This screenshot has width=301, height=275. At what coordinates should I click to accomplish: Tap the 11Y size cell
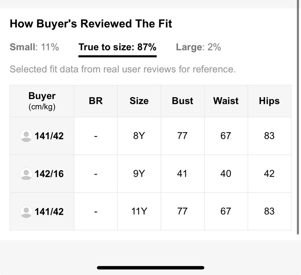[139, 211]
